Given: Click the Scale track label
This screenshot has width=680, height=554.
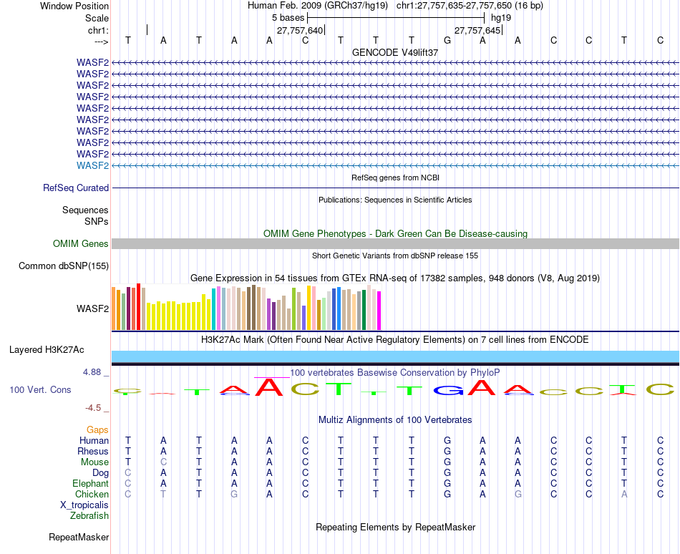Looking at the screenshot, I should pos(97,18).
